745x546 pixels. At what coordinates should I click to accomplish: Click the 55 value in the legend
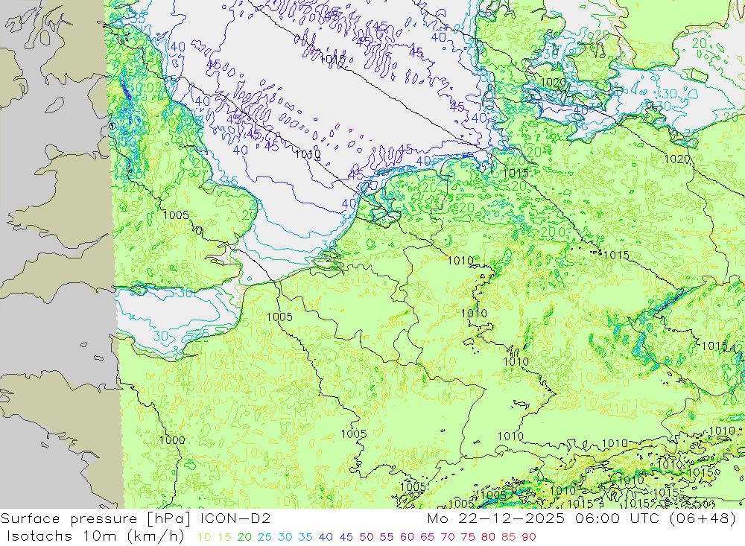(386, 537)
